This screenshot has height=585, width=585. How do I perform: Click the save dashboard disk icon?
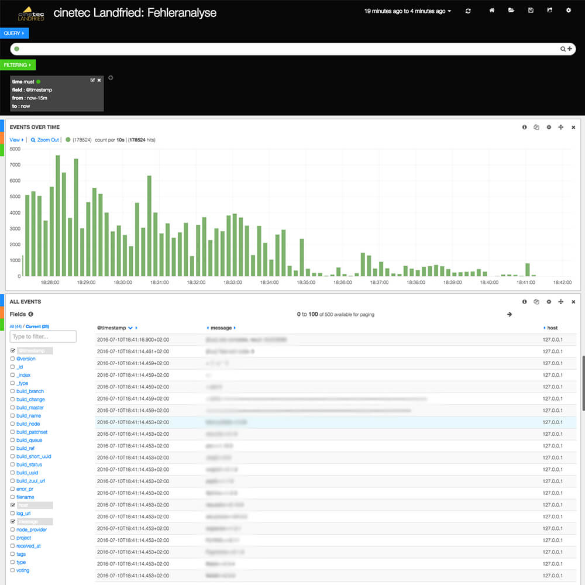[x=531, y=11]
